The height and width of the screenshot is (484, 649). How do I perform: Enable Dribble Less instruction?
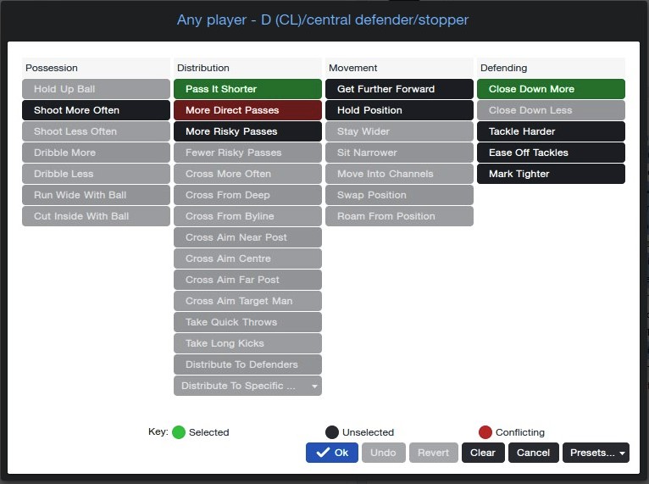pyautogui.click(x=96, y=174)
